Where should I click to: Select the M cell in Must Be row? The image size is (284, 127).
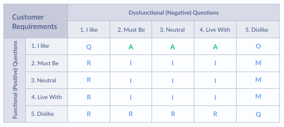coord(258,63)
